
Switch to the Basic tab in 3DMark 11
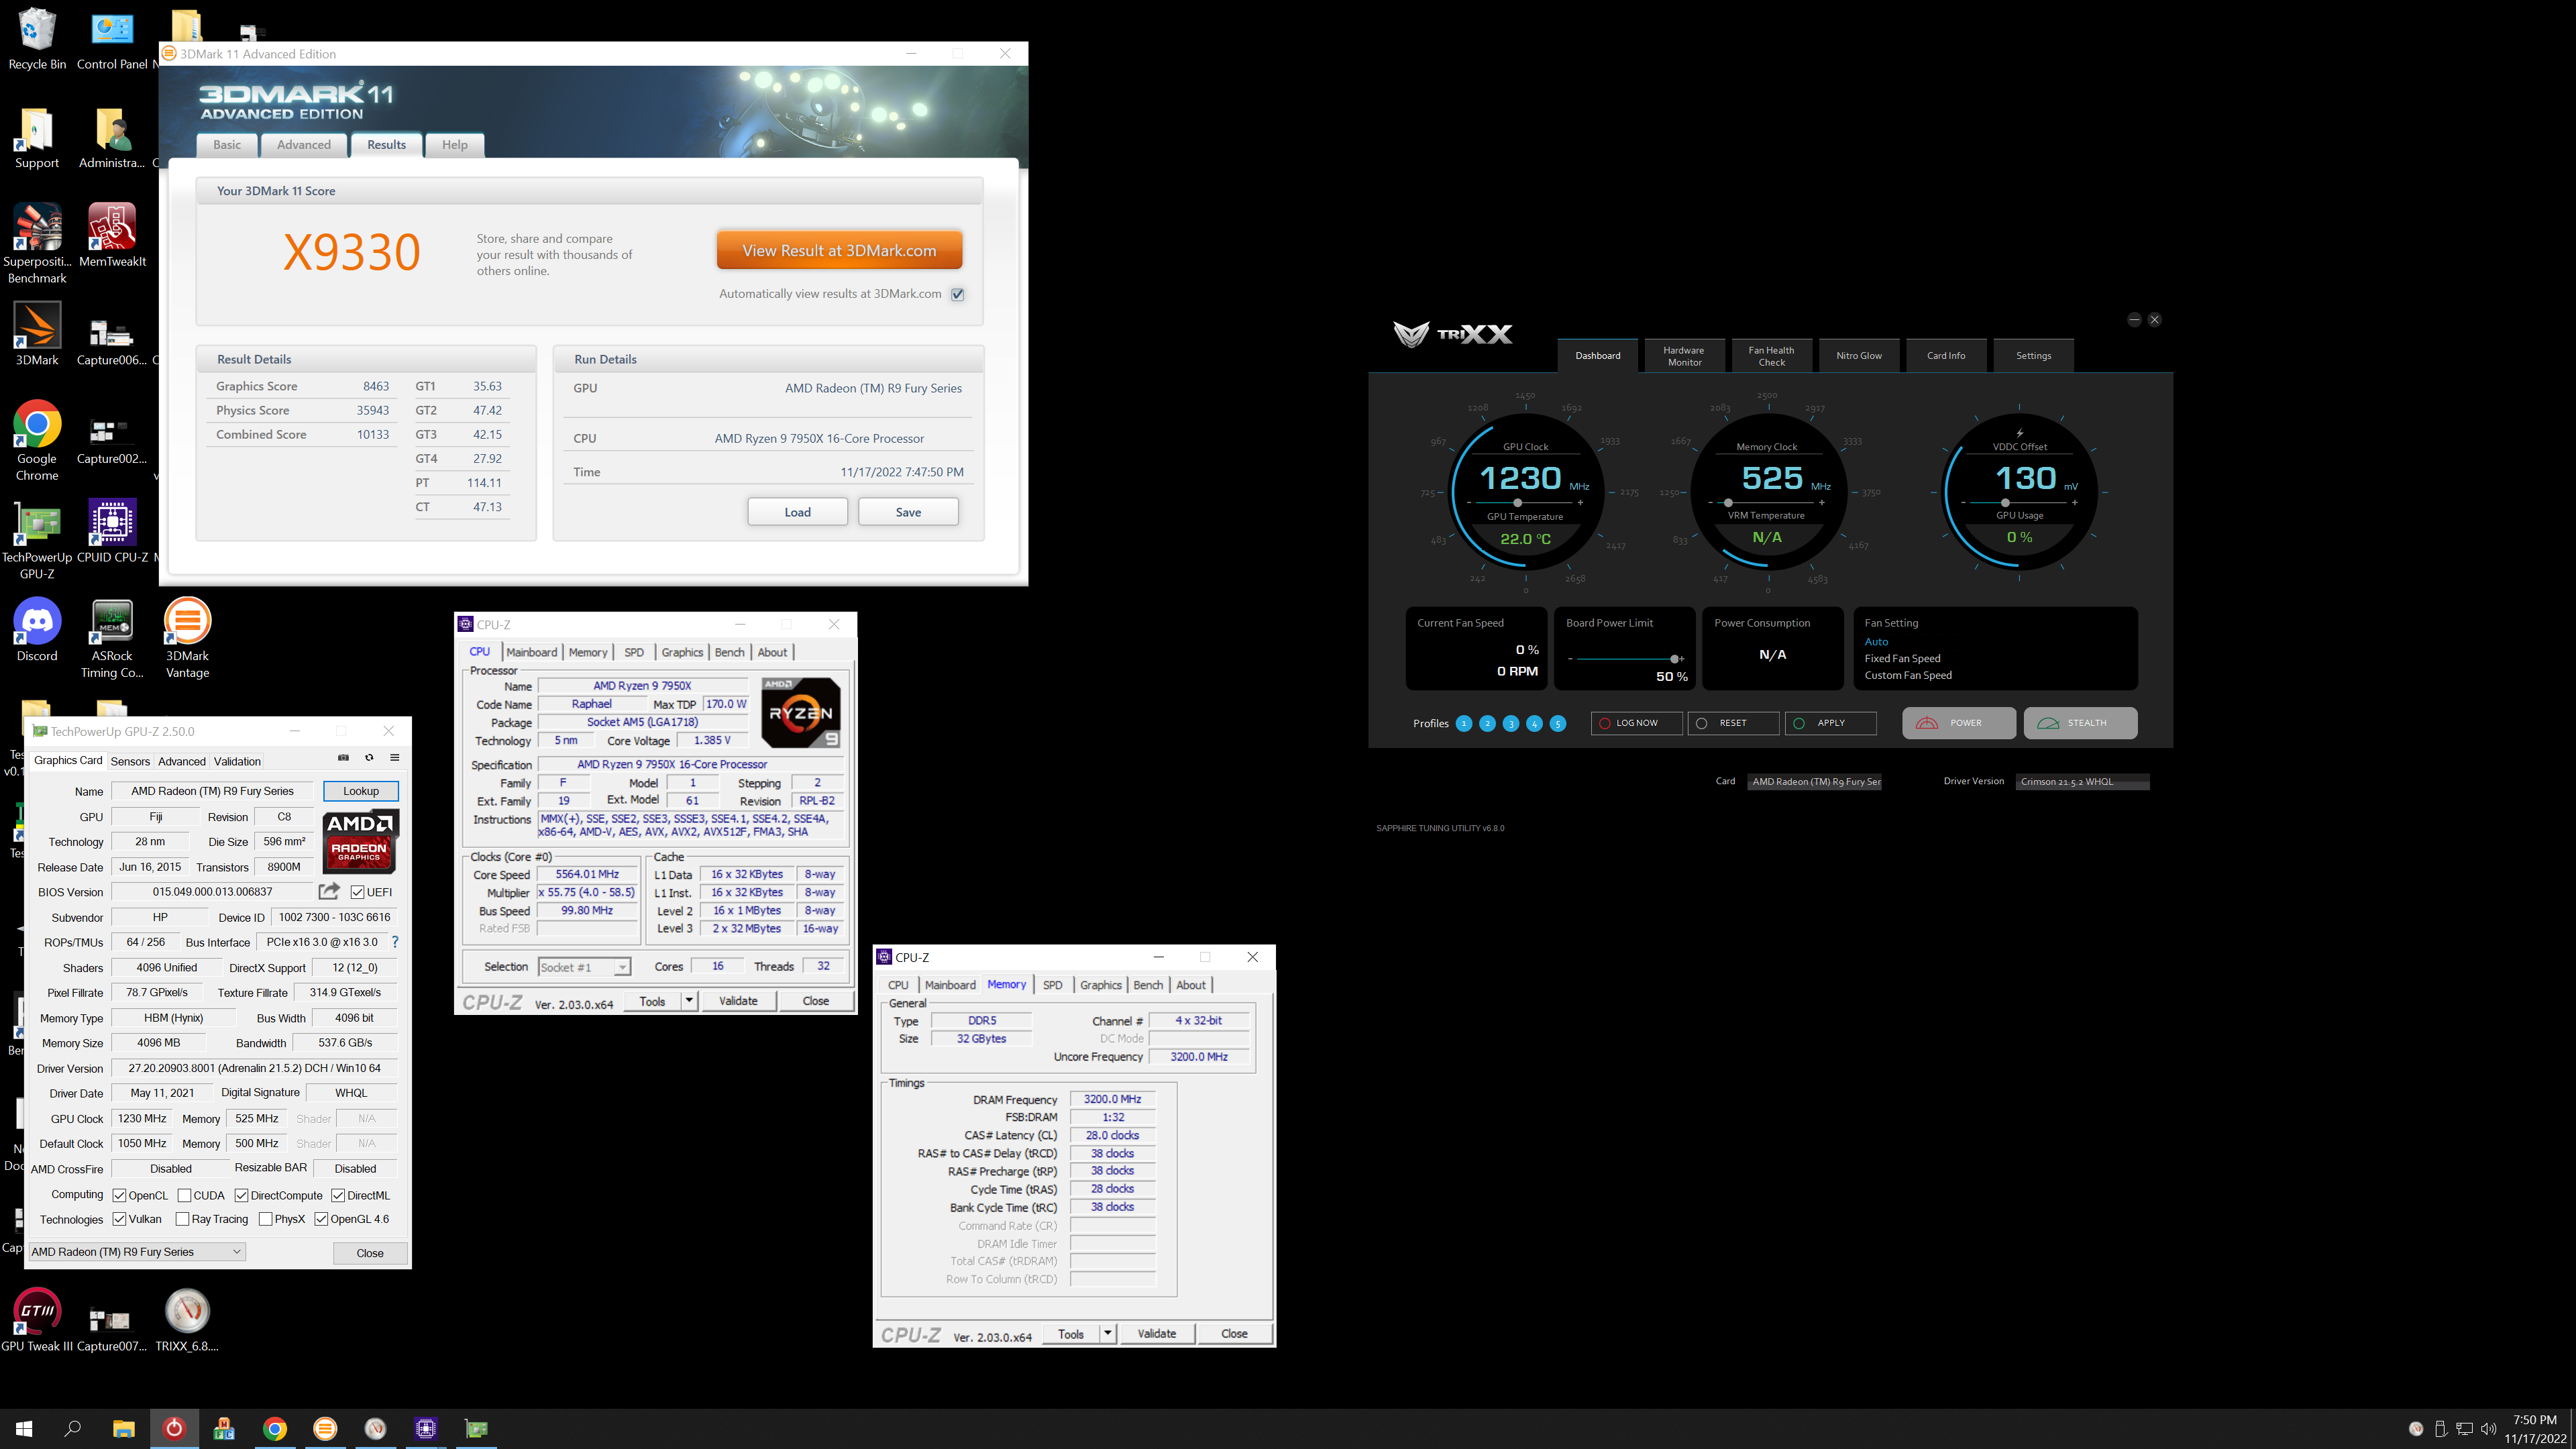[x=227, y=145]
